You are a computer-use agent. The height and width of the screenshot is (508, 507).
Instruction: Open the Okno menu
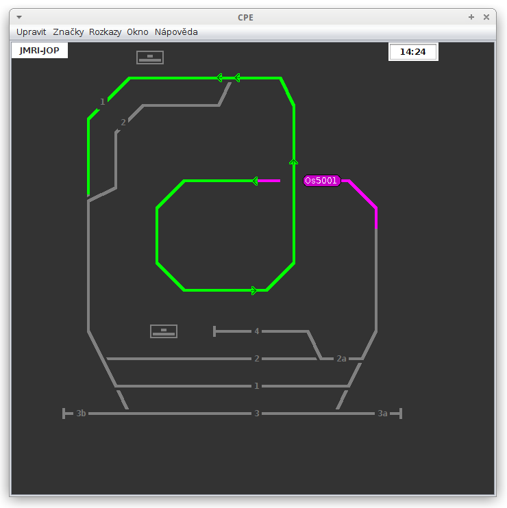click(x=138, y=32)
